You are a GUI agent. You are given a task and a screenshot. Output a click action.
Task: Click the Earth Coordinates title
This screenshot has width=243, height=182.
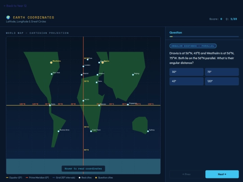(34, 18)
